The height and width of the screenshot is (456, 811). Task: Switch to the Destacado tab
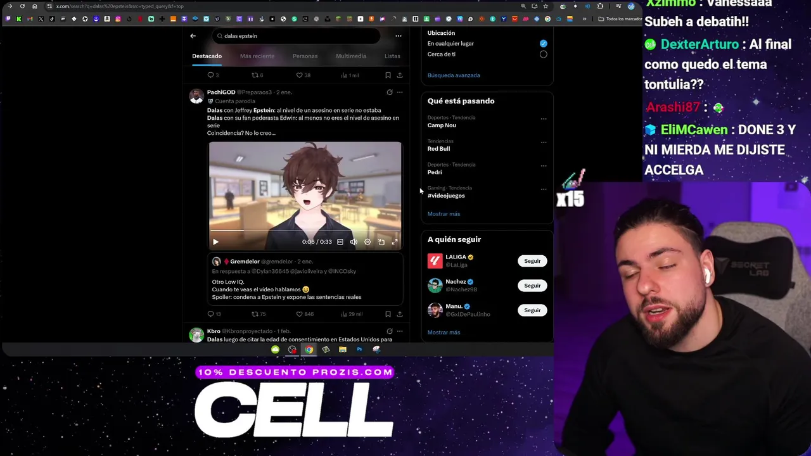click(x=207, y=56)
